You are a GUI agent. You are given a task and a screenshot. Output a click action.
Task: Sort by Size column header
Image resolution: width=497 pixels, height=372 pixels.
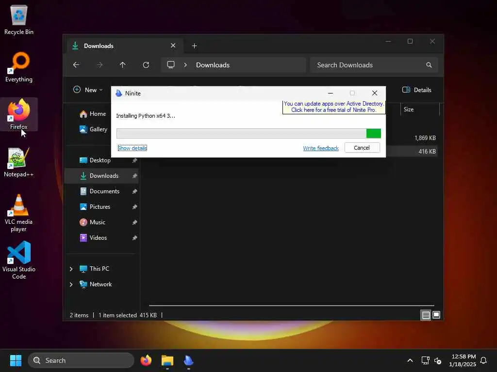click(420, 109)
